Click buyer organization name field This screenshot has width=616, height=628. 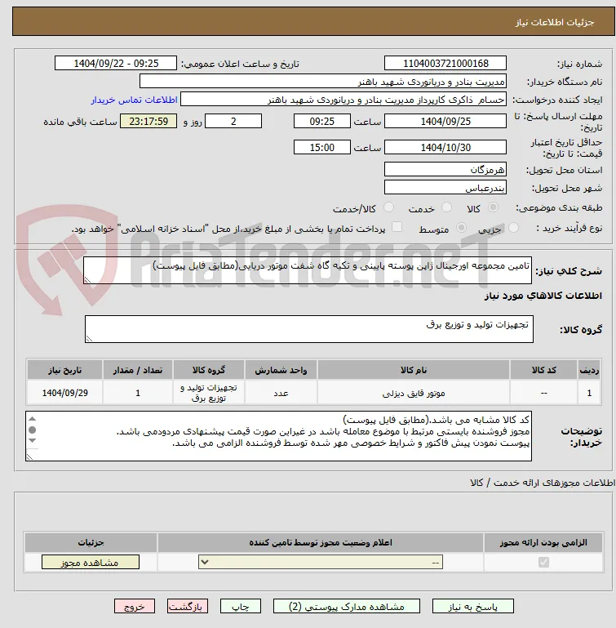point(322,82)
